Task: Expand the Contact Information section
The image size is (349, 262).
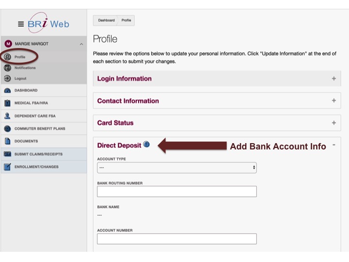Action: pos(333,101)
